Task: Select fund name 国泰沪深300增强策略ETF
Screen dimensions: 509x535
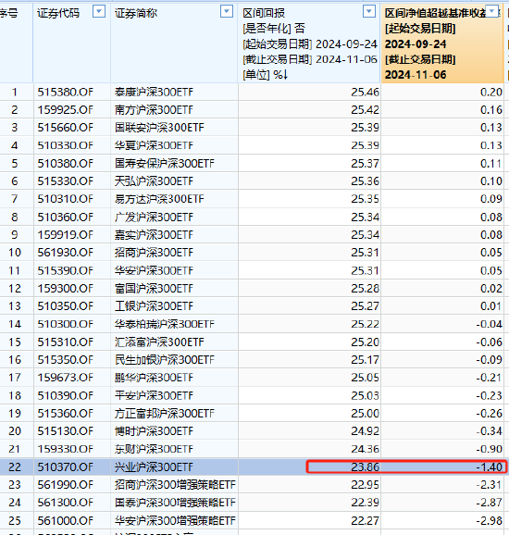Action: tap(175, 503)
